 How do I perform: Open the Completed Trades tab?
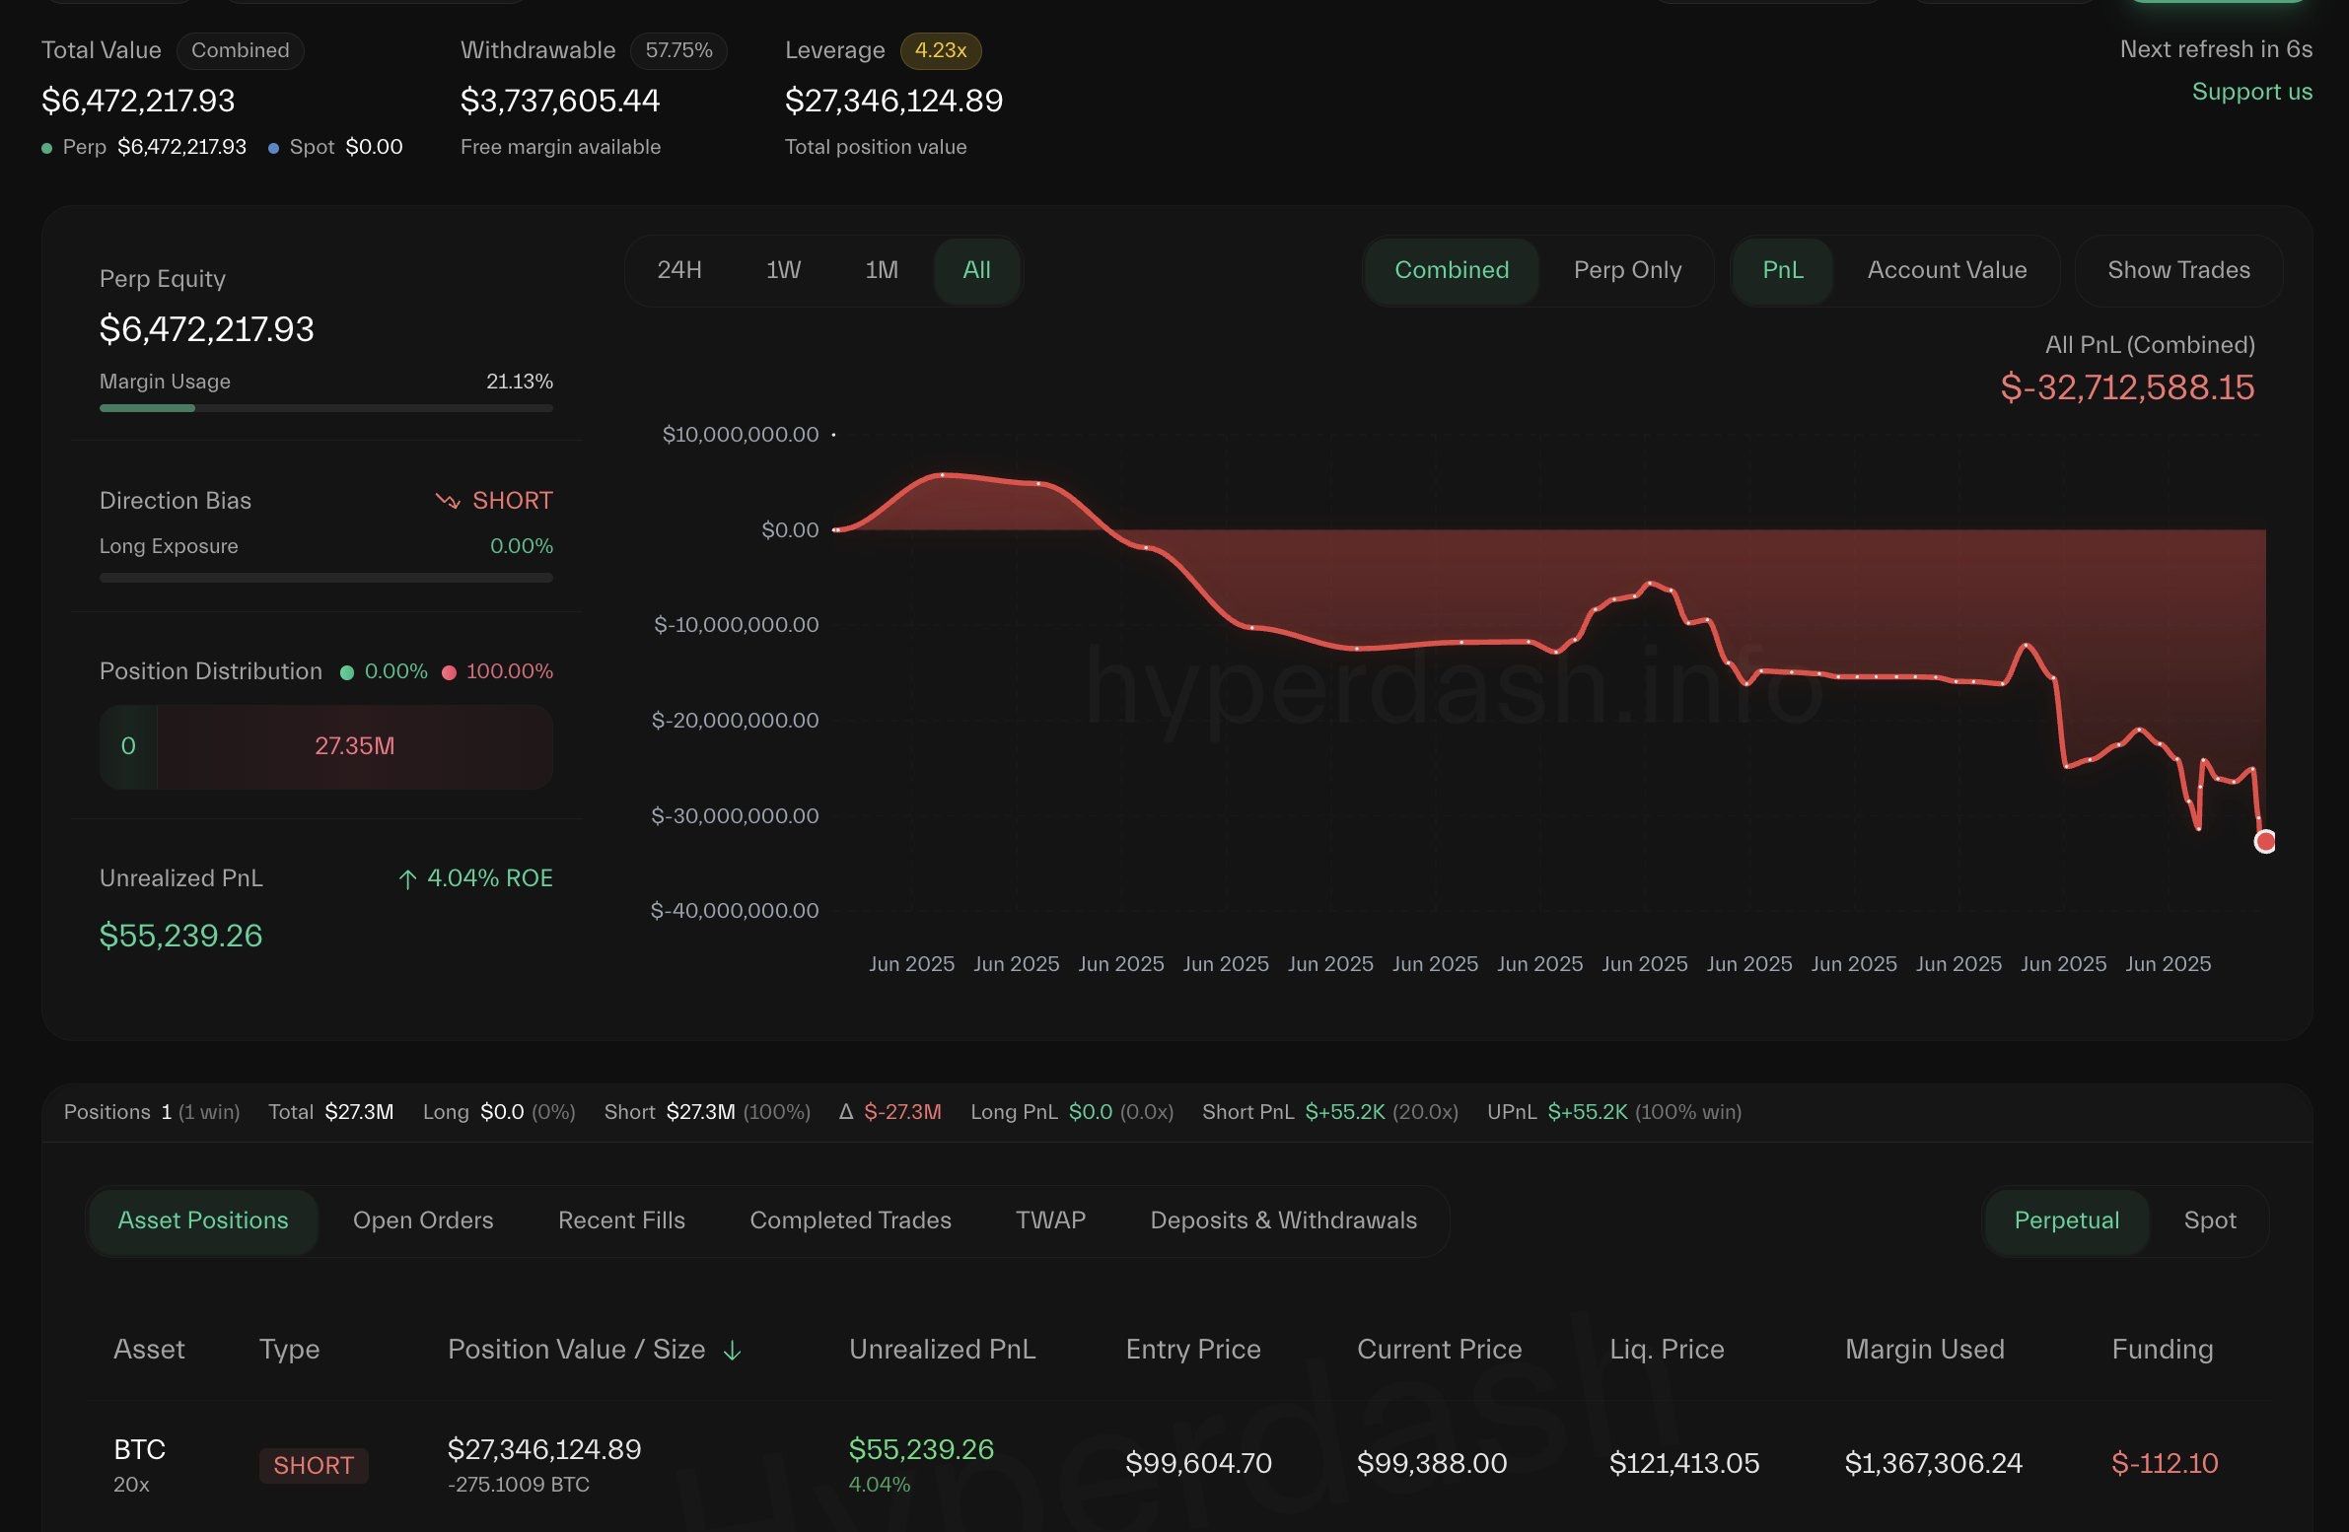click(850, 1220)
